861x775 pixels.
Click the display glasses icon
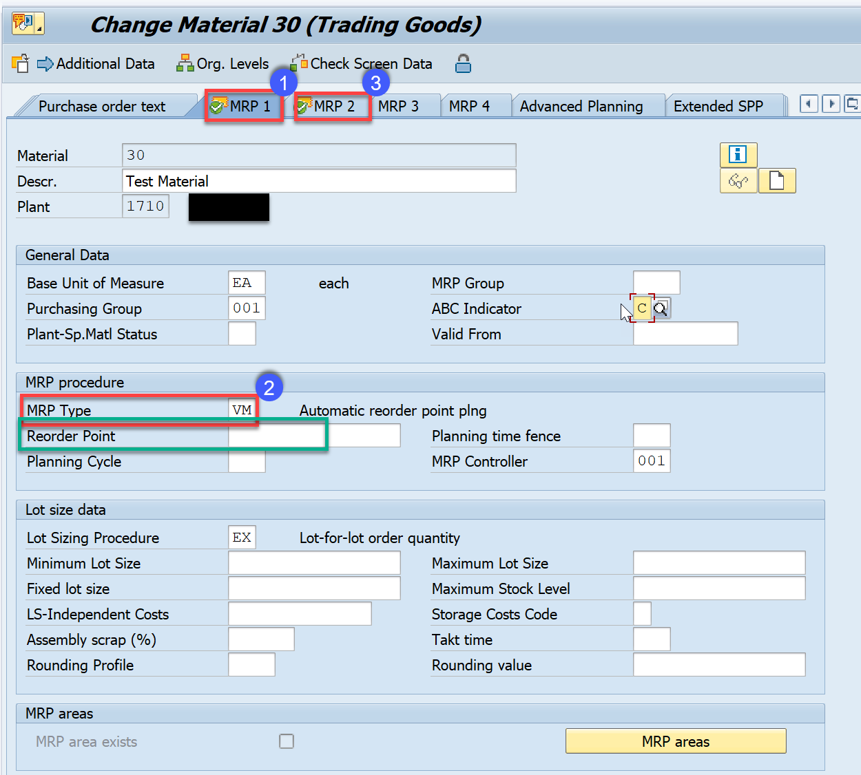(738, 181)
